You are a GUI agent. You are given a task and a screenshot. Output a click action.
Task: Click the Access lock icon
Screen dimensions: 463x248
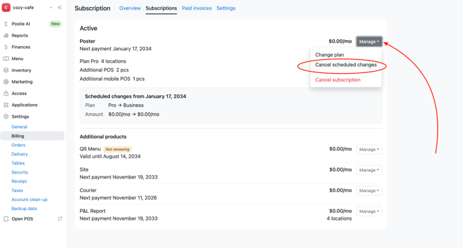pos(6,93)
